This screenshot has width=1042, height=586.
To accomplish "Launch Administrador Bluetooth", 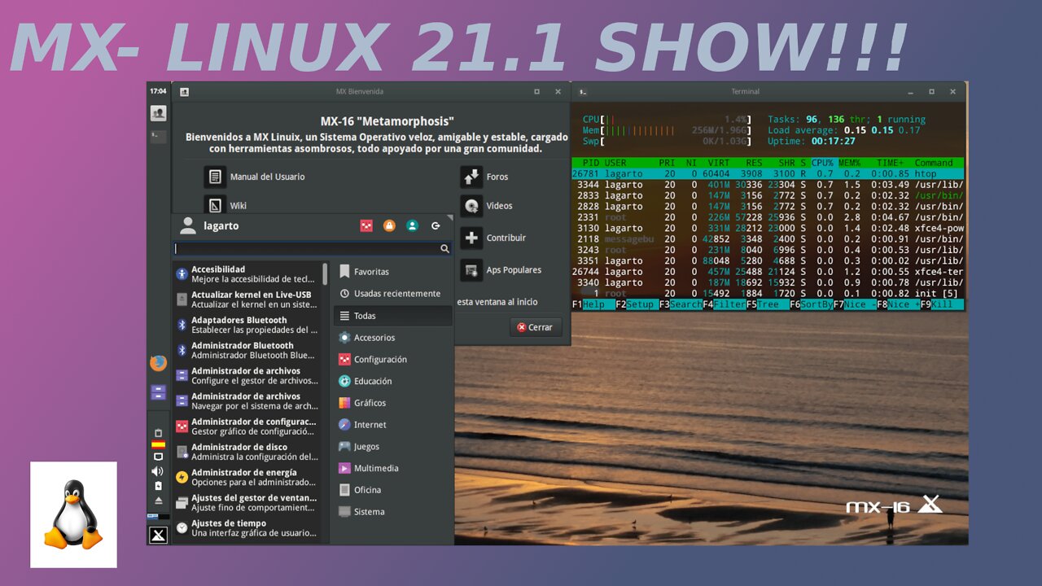I will coord(247,350).
